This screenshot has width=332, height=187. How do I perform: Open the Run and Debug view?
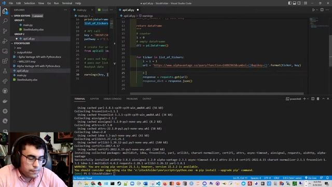tap(5, 41)
